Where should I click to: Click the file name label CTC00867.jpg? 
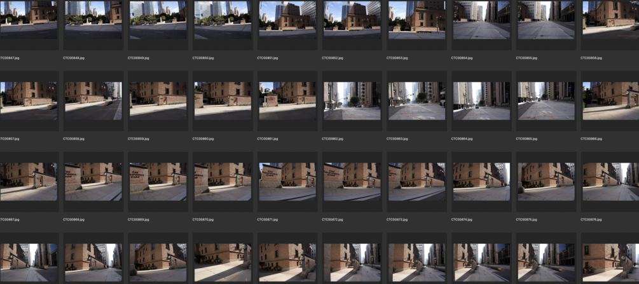(x=10, y=219)
